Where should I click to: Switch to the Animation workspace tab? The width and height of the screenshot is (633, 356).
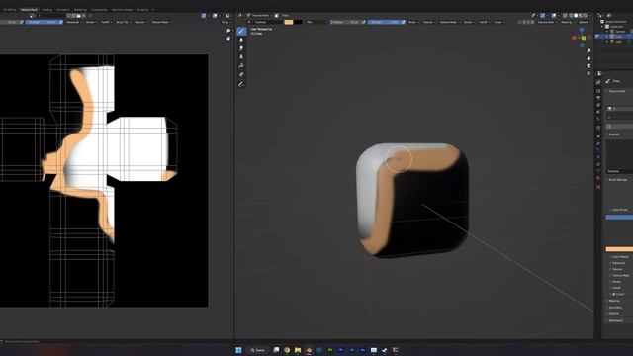[62, 9]
